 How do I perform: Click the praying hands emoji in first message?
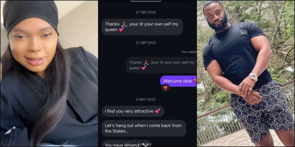124,24
